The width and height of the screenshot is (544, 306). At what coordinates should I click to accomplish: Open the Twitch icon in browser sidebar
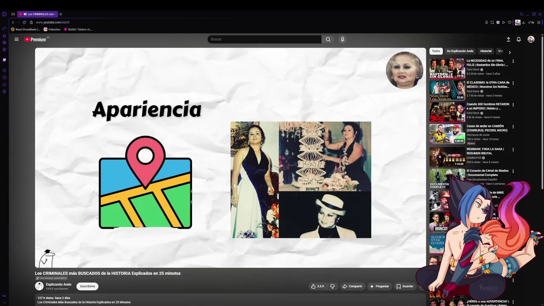click(4, 60)
